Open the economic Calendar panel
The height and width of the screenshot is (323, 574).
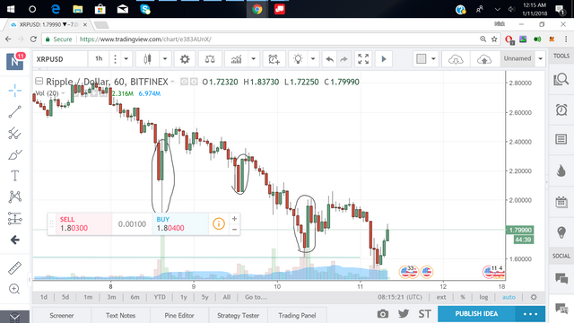pyautogui.click(x=561, y=202)
